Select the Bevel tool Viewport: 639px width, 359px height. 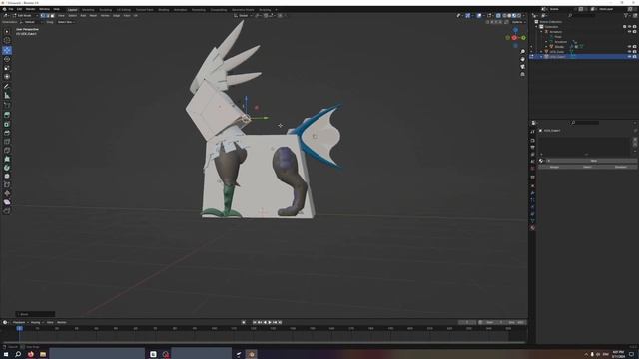pos(7,133)
